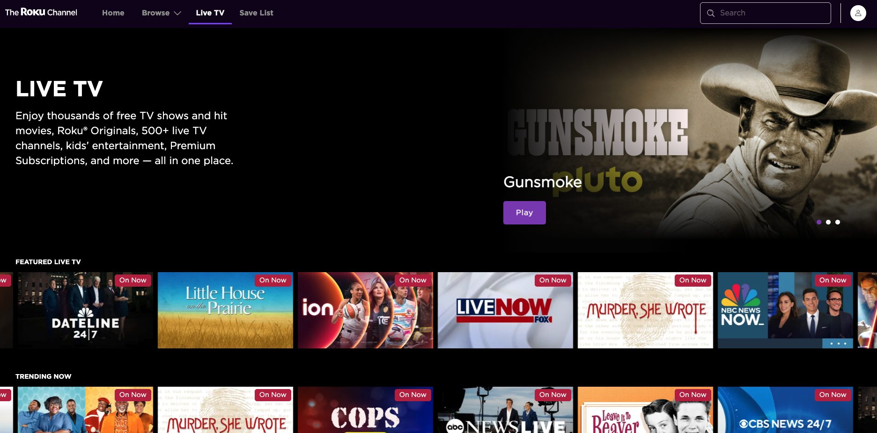Click The Roku Channel logo

coord(41,13)
